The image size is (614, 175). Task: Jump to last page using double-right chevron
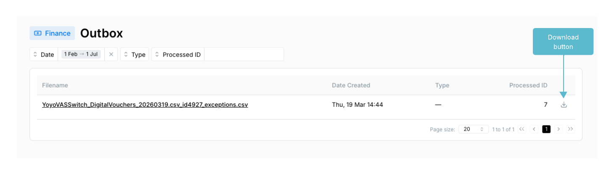pos(571,129)
